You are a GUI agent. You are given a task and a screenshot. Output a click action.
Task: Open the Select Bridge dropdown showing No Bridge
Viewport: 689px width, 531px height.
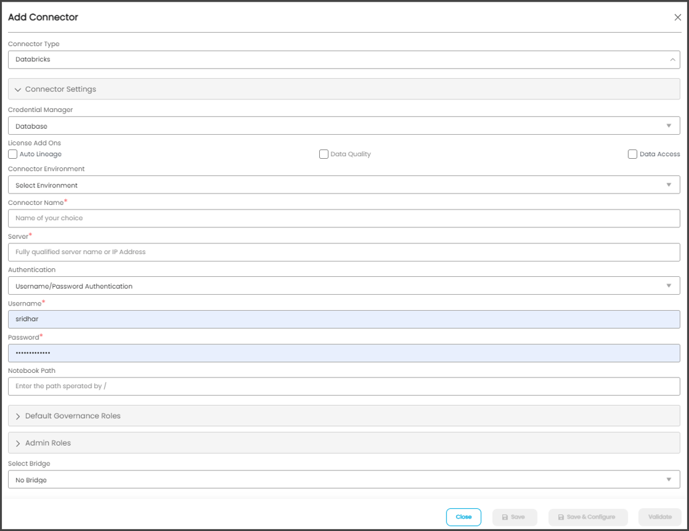click(344, 479)
